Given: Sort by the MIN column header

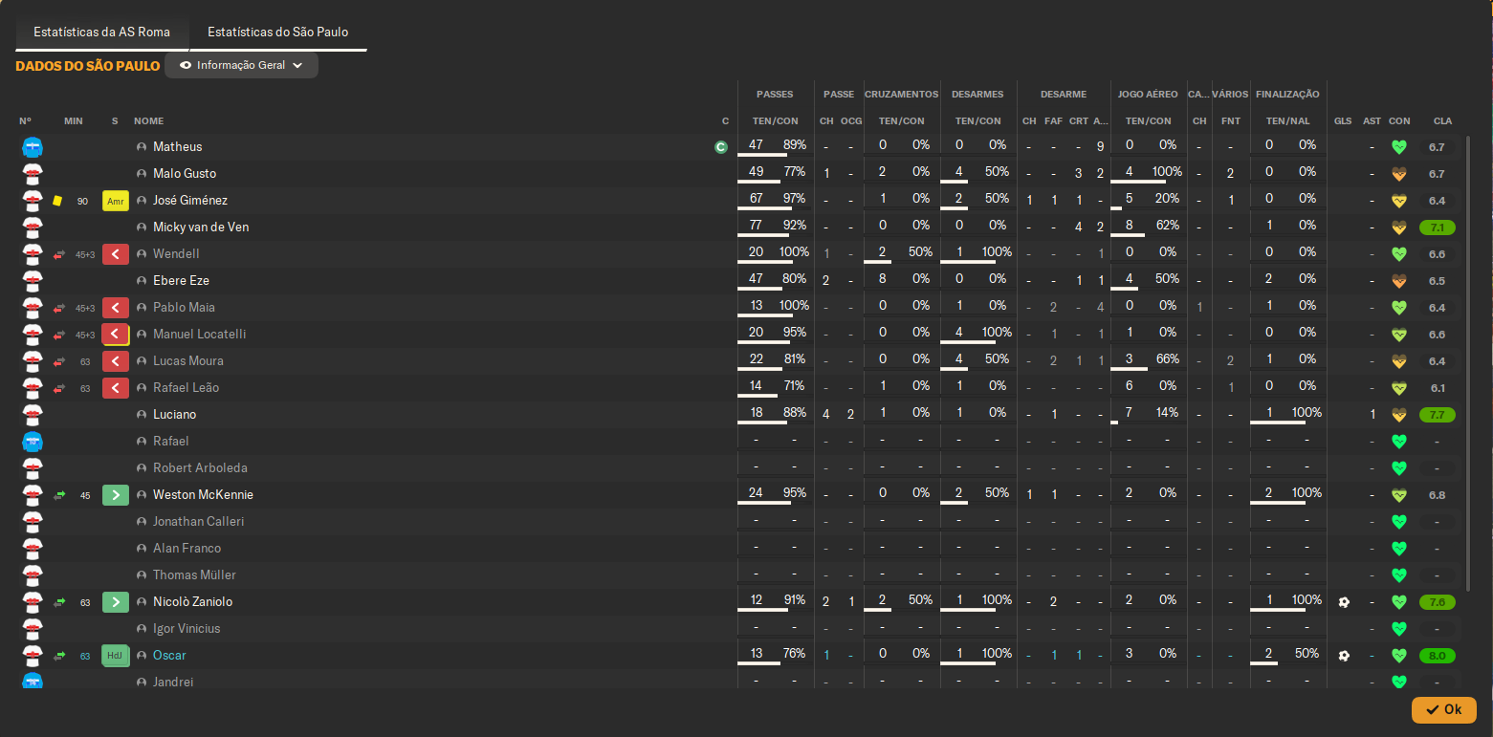Looking at the screenshot, I should coord(74,121).
